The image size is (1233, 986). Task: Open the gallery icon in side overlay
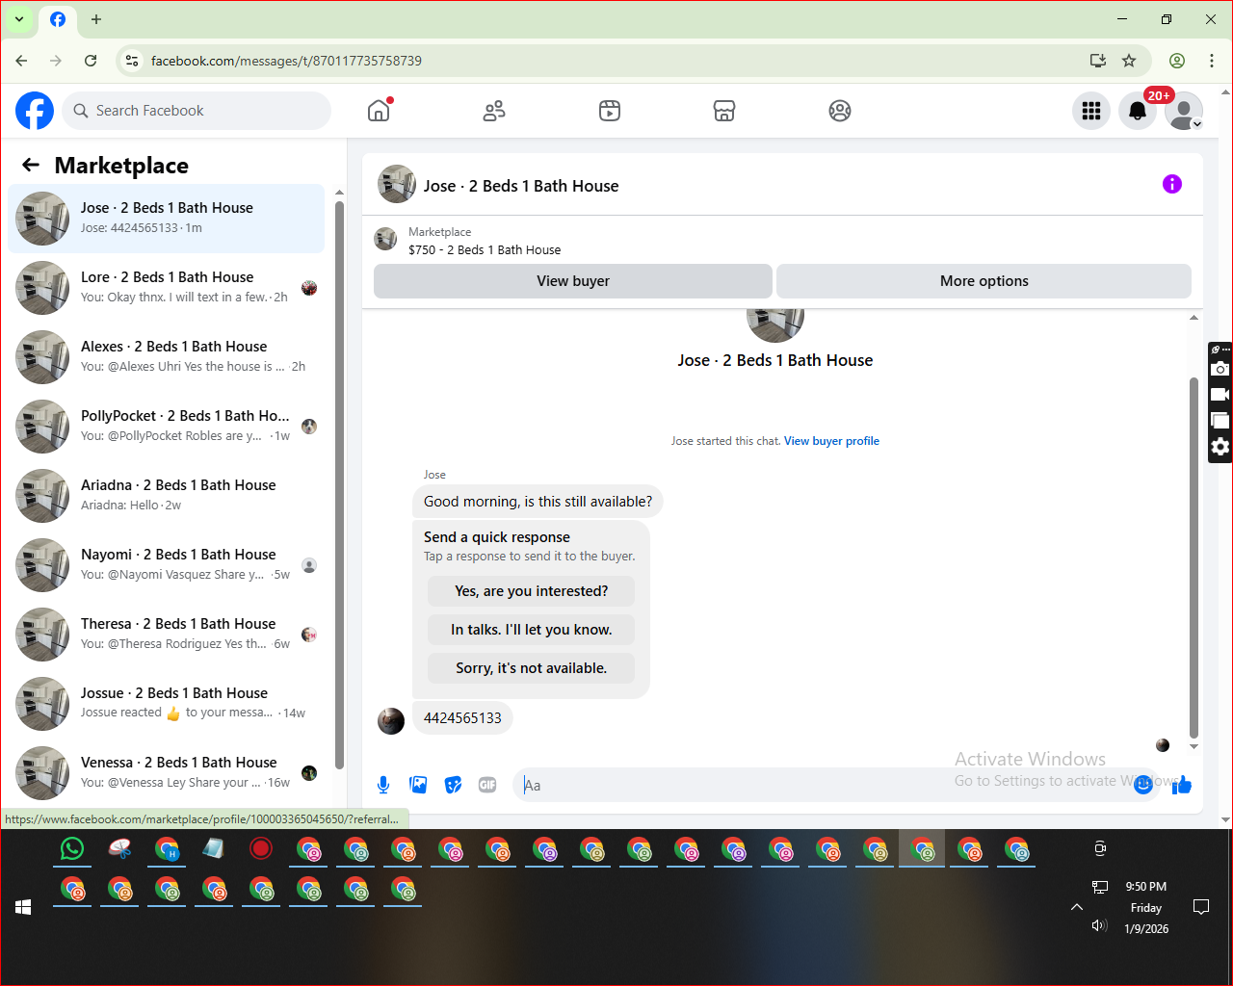[1220, 421]
